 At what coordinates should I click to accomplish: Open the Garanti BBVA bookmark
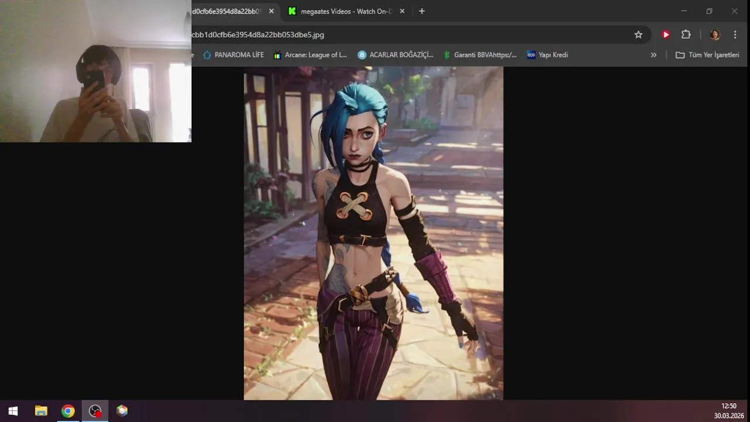click(480, 55)
